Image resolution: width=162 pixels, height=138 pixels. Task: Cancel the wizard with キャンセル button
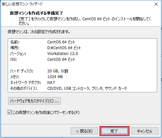pyautogui.click(x=145, y=131)
